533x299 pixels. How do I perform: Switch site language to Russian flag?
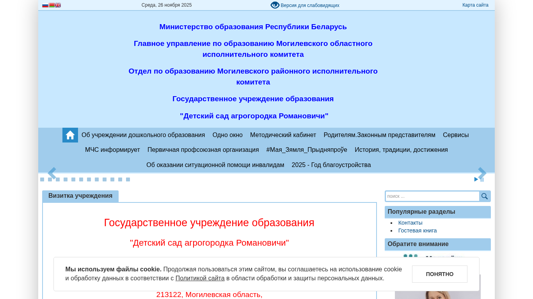tap(45, 5)
